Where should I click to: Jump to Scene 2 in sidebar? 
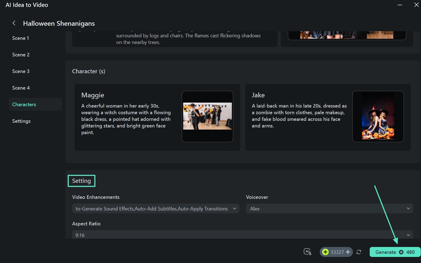click(21, 55)
